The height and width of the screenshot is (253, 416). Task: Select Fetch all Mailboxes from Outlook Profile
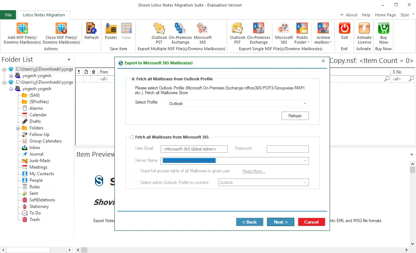[x=133, y=79]
